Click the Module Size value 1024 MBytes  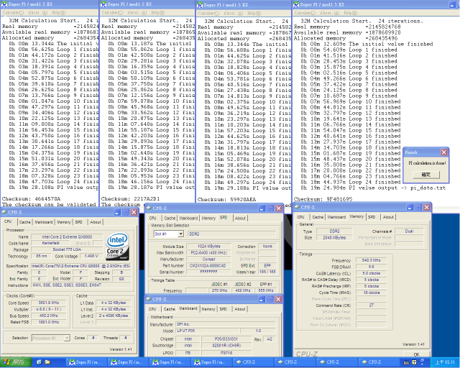pos(209,247)
